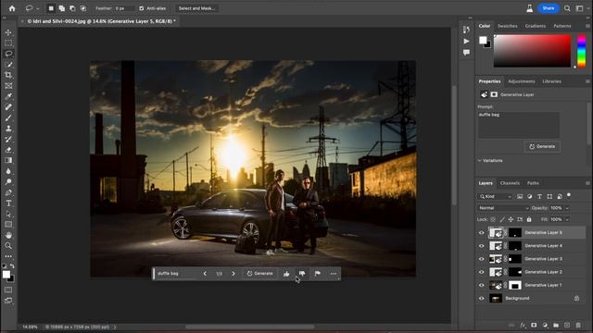Select the Move tool
Viewport: 593px width, 333px height.
[x=8, y=32]
